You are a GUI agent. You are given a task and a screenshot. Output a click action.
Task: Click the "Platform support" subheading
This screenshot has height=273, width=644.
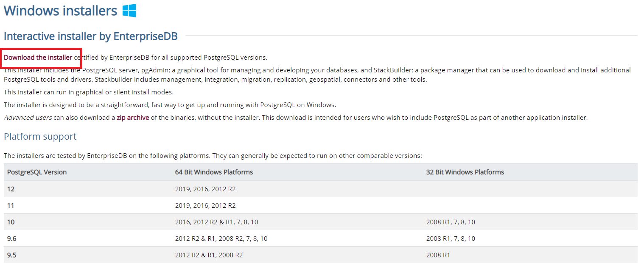point(40,137)
